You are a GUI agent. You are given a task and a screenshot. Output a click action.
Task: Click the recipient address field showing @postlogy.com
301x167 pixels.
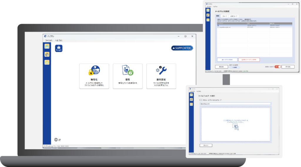pos(235,104)
